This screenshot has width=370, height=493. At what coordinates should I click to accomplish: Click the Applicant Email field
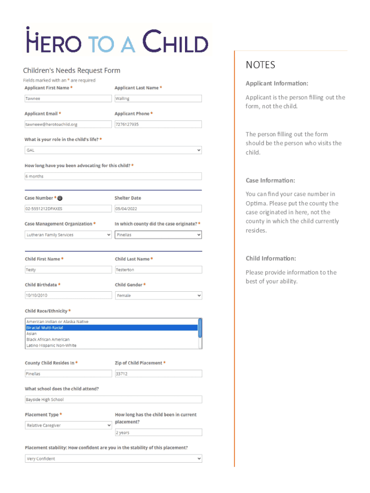(68, 124)
